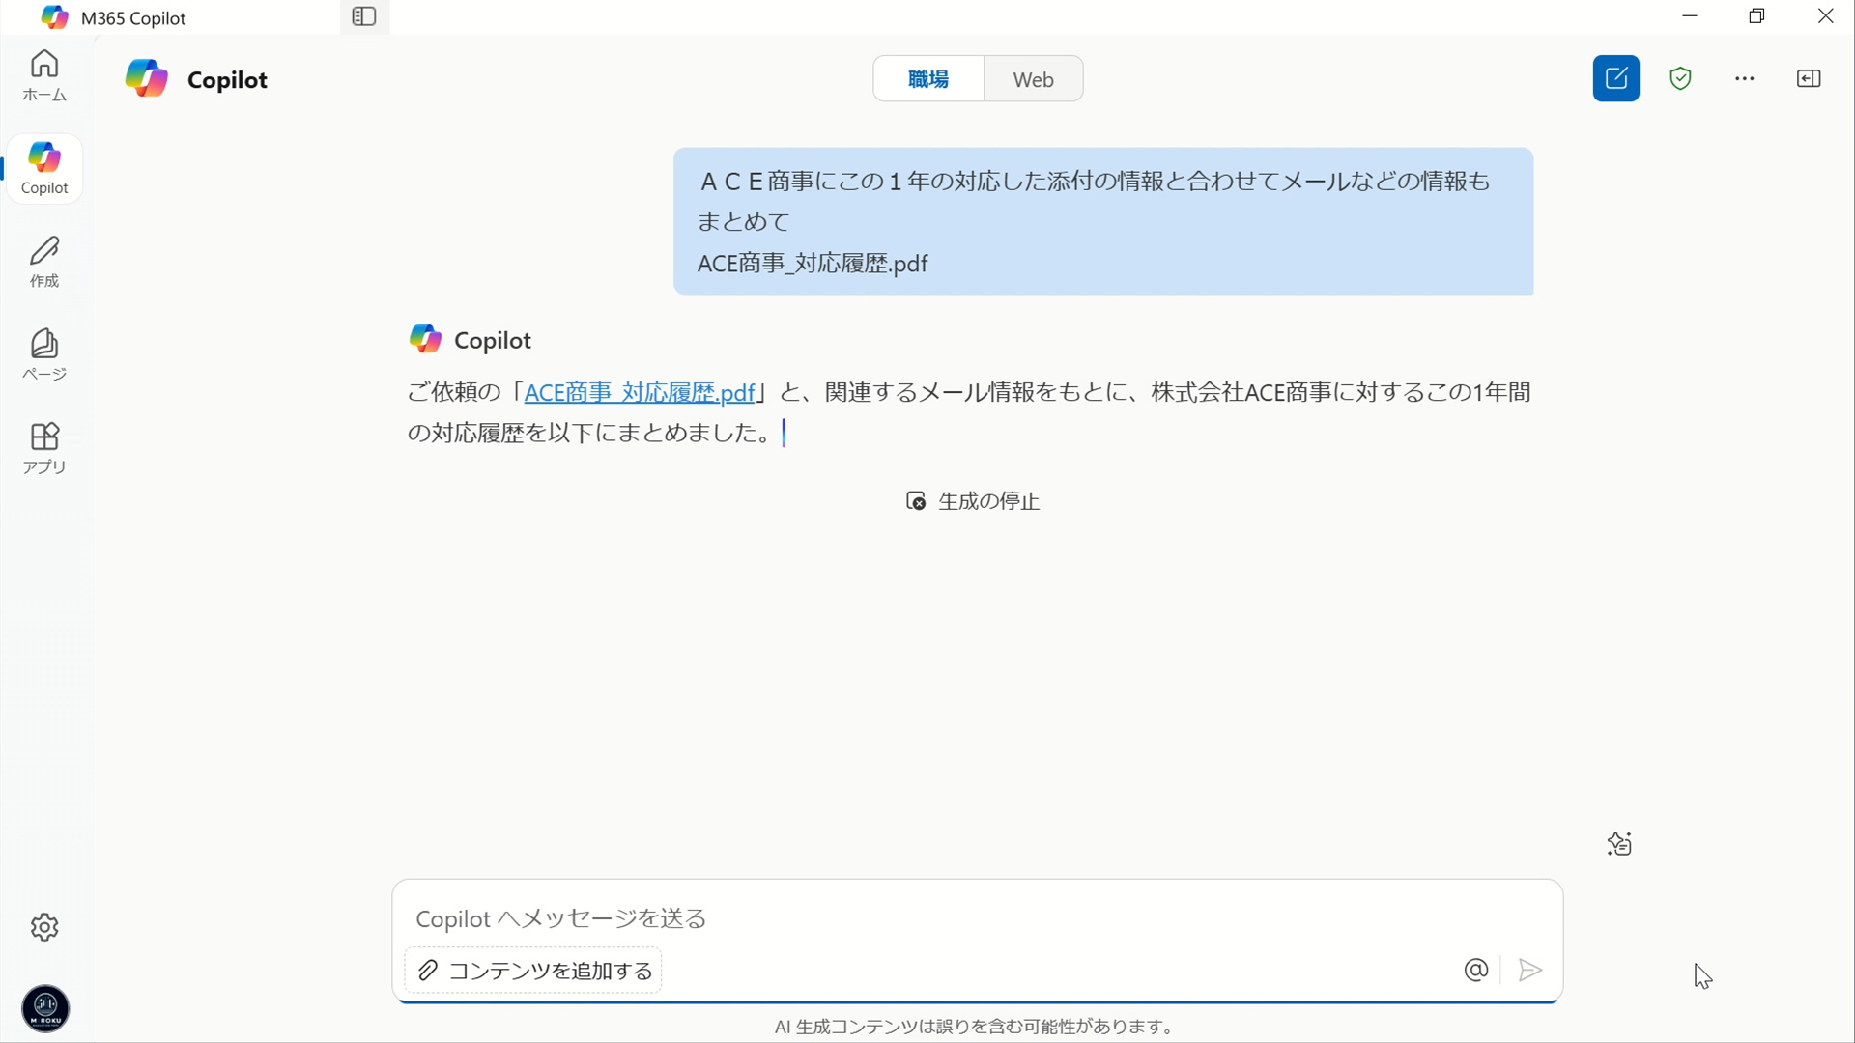This screenshot has height=1043, width=1855.
Task: Click コンテンツを追加する attachment button
Action: (533, 970)
